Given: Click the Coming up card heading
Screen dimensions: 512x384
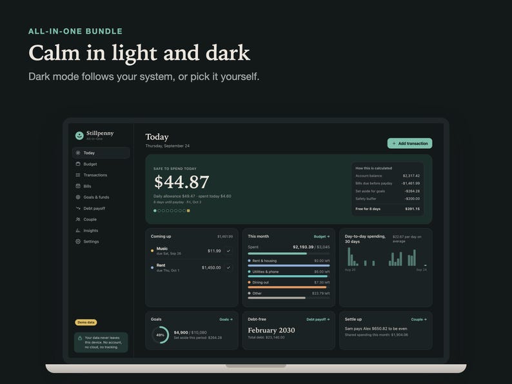Looking at the screenshot, I should (161, 236).
